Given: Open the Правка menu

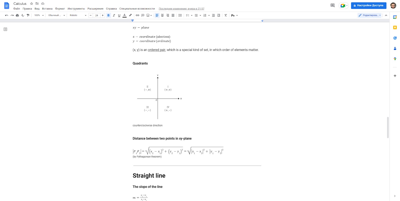Looking at the screenshot, I should (27, 9).
